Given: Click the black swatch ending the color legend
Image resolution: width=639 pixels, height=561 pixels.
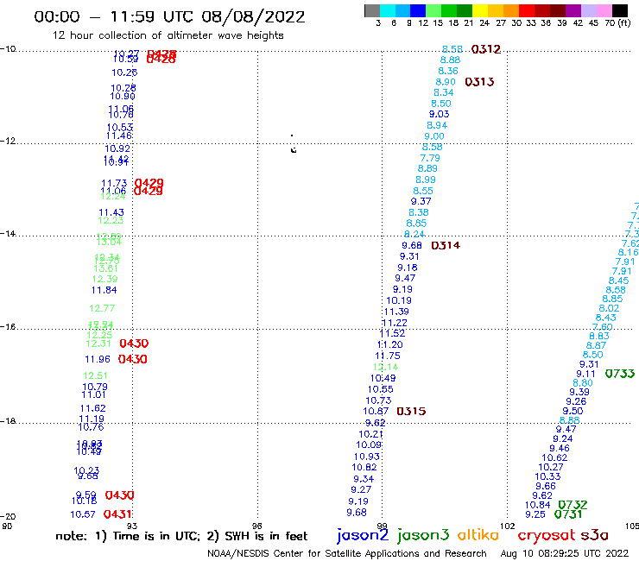Looking at the screenshot, I should click(619, 10).
